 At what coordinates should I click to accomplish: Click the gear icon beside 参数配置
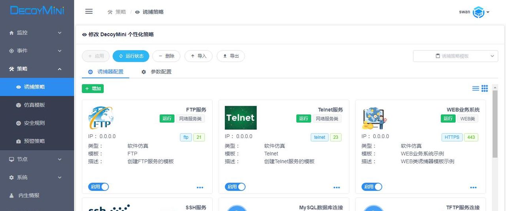143,72
